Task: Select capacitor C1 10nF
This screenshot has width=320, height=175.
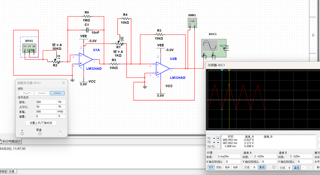Action: click(87, 30)
